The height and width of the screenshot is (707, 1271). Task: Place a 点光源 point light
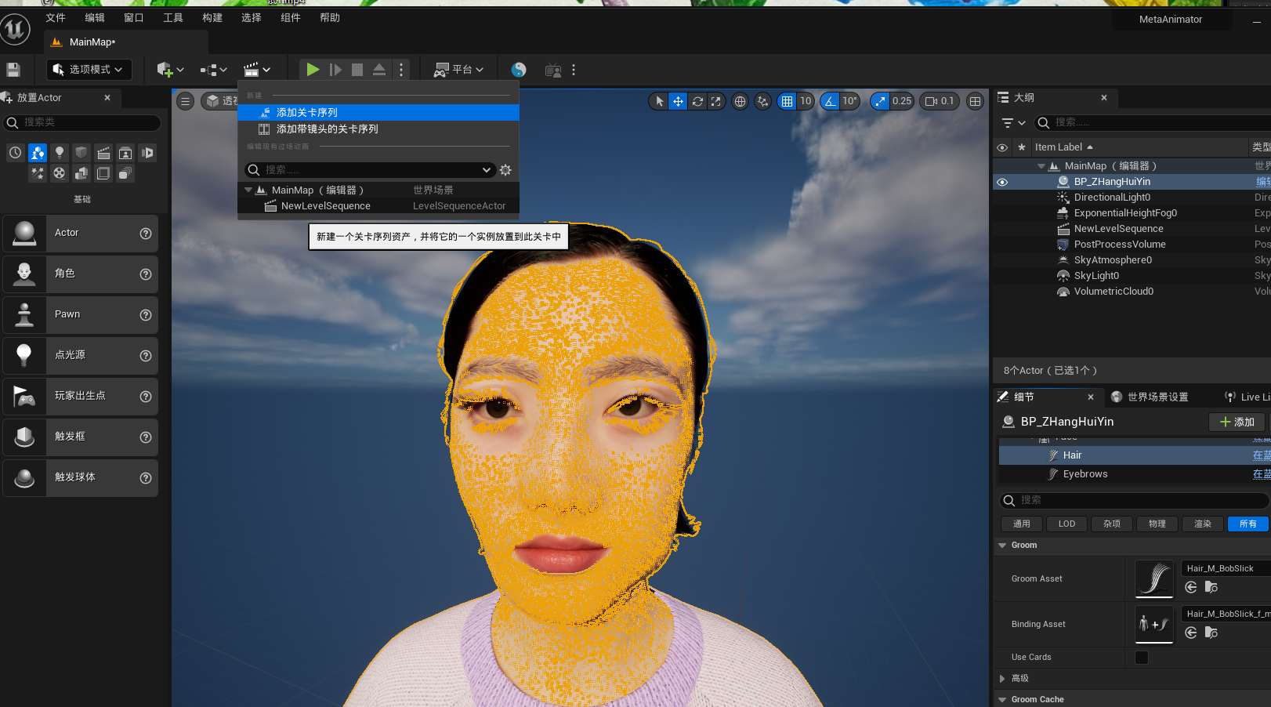tap(81, 355)
